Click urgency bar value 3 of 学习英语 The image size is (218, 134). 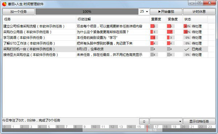coord(171,38)
